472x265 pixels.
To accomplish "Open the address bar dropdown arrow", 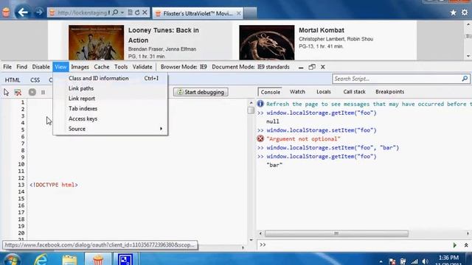I will coord(122,13).
